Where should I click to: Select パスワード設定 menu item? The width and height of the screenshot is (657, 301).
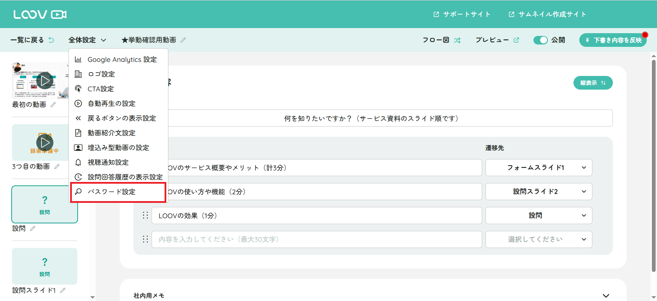click(118, 192)
